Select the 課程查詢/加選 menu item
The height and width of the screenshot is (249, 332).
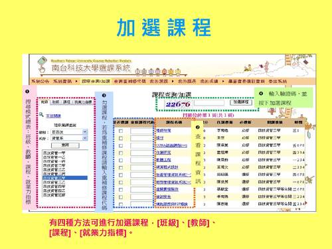pos(96,81)
